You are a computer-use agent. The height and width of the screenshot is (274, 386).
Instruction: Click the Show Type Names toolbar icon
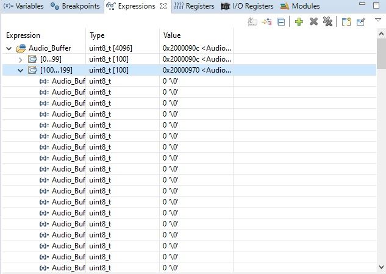click(x=252, y=22)
